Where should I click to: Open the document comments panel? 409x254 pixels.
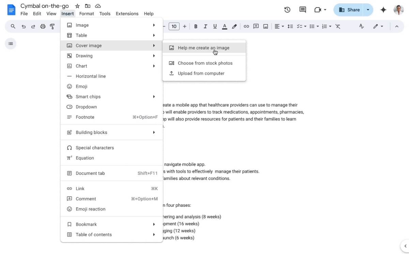pyautogui.click(x=302, y=10)
